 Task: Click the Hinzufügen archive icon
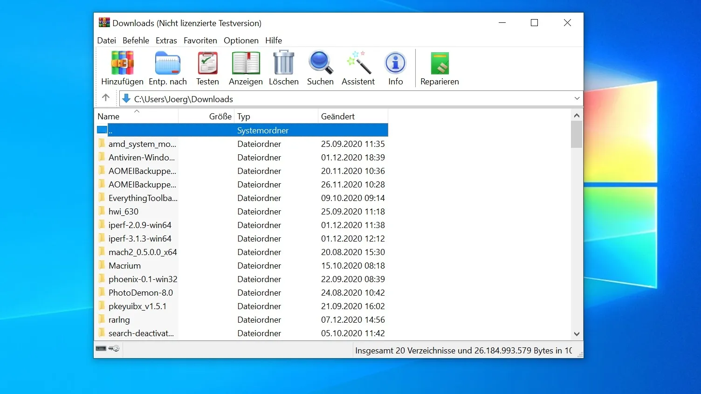(122, 68)
